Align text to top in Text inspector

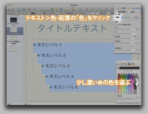click(x=134, y=17)
